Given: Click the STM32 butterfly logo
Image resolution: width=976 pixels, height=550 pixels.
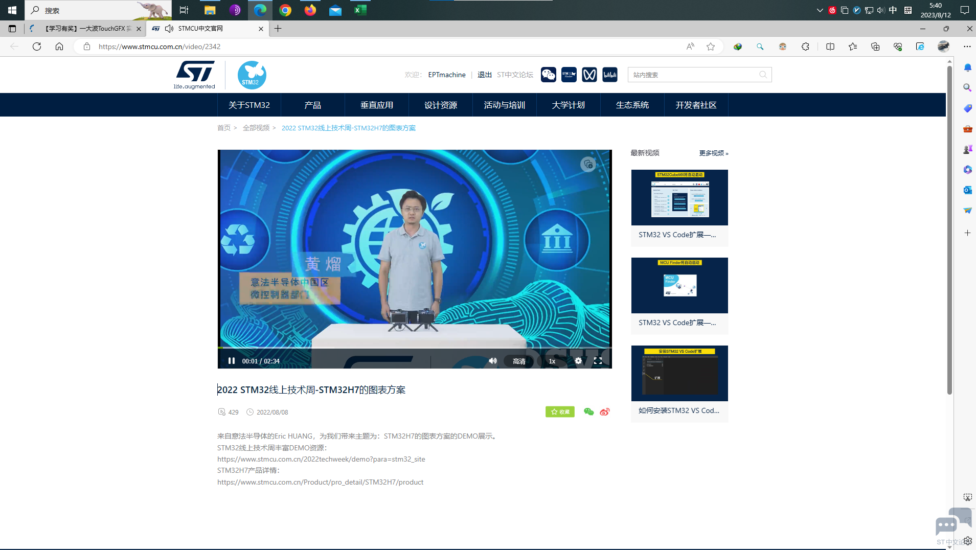Looking at the screenshot, I should click(x=252, y=75).
